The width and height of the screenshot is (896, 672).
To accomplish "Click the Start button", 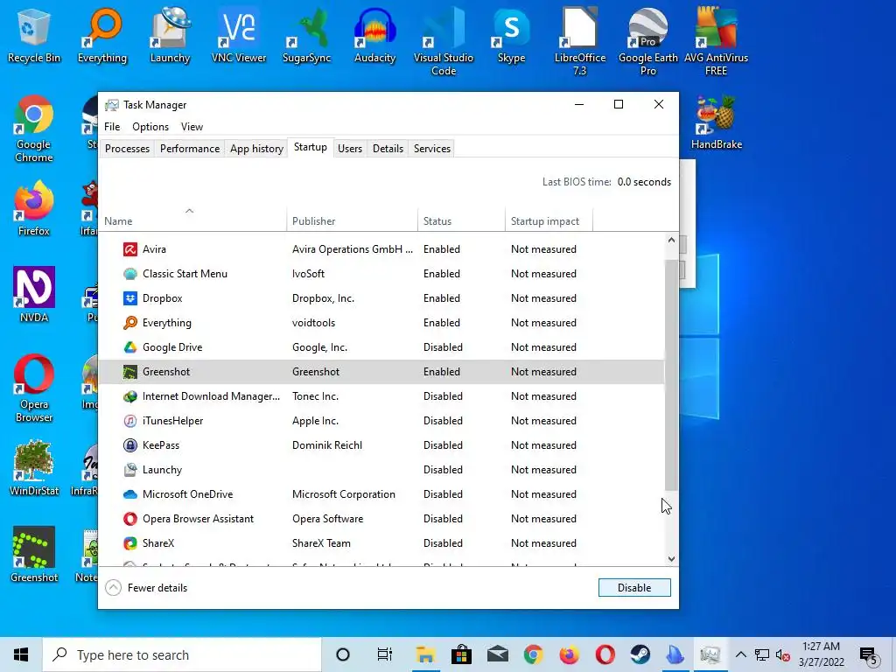I will tap(21, 654).
